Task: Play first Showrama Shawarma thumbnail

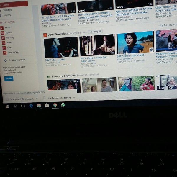Action: tap(64, 85)
